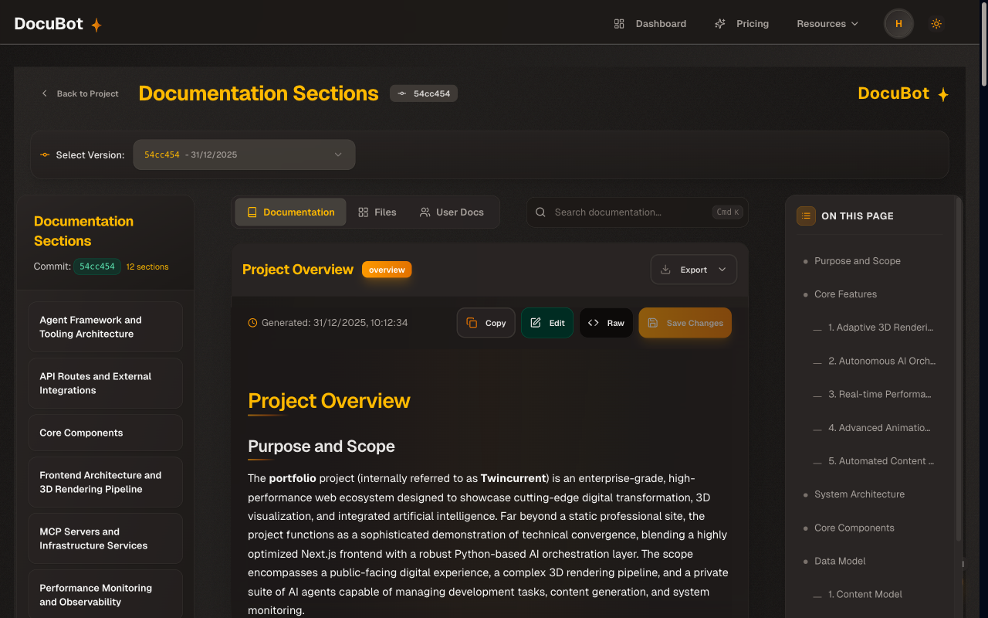
Task: Toggle light mode with the sun icon
Action: coord(936,23)
